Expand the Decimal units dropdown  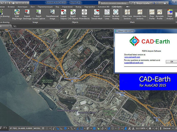point(173,128)
